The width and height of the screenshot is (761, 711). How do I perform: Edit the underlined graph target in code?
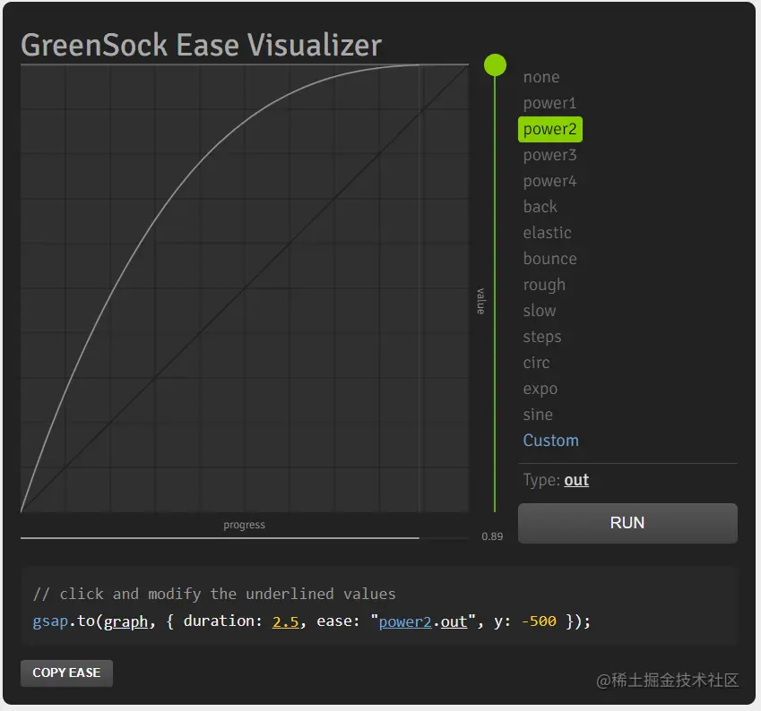coord(125,621)
